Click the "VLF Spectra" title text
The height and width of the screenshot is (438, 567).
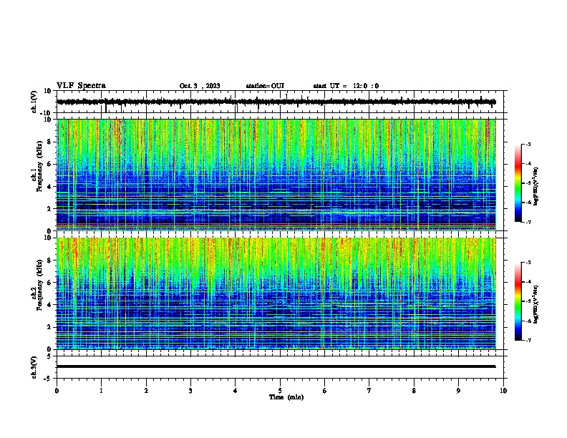coord(81,86)
